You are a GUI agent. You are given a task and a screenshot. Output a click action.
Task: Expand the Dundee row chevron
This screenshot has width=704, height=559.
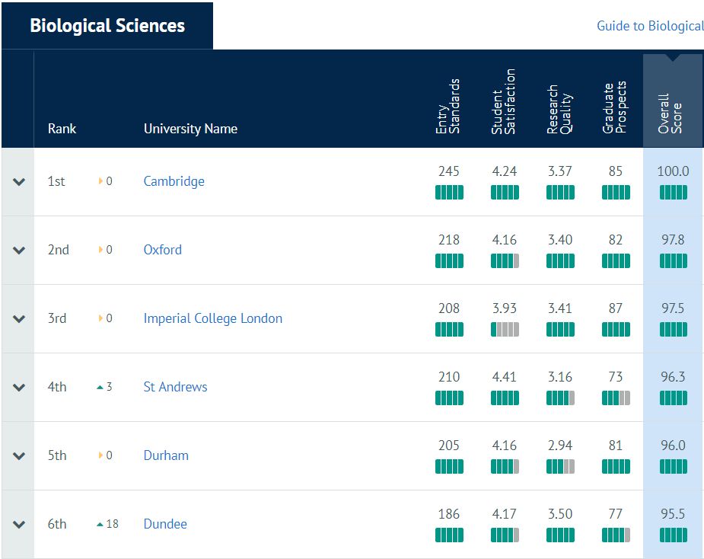[19, 525]
